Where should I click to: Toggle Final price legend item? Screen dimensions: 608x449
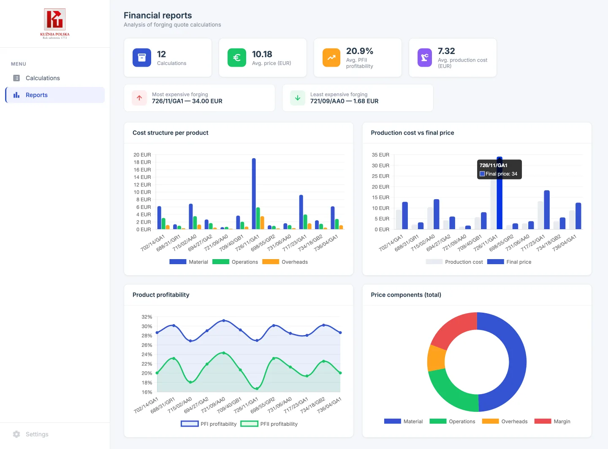pyautogui.click(x=509, y=262)
